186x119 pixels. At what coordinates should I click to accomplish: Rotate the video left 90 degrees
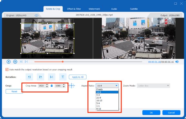click(x=29, y=77)
